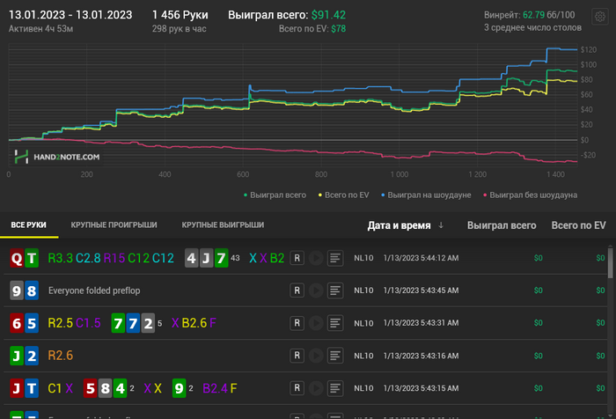Toggle the Выиграл всего legend series
This screenshot has width=616, height=419.
click(x=275, y=195)
